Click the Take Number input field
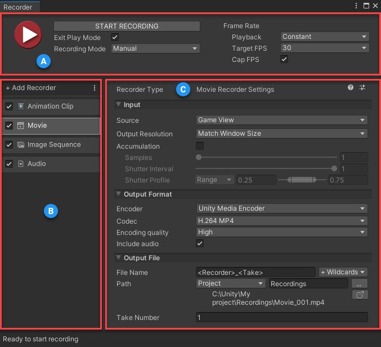 click(281, 317)
